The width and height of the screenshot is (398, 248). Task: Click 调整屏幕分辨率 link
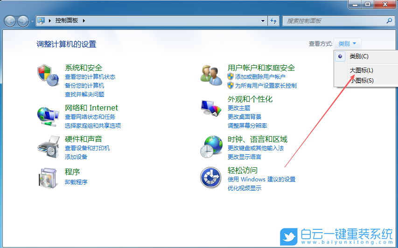click(247, 125)
